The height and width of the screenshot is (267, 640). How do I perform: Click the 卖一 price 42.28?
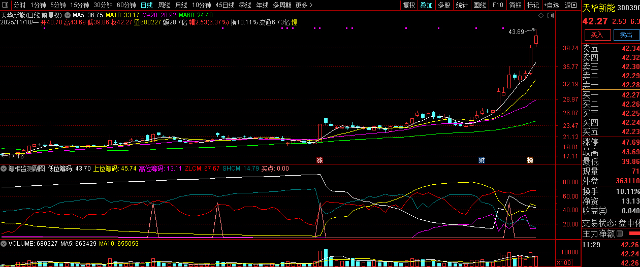630,85
